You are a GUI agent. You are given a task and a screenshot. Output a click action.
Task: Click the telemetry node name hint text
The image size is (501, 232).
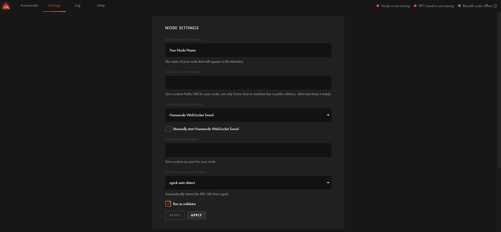click(x=204, y=62)
